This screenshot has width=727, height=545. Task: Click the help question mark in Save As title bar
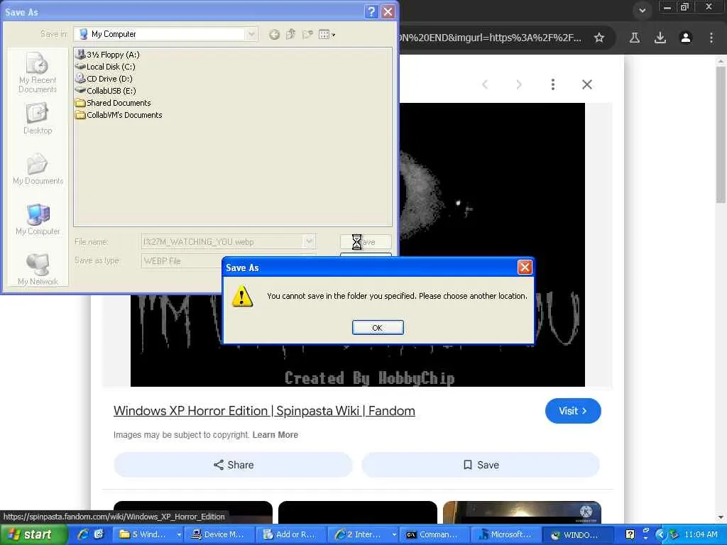pos(371,11)
